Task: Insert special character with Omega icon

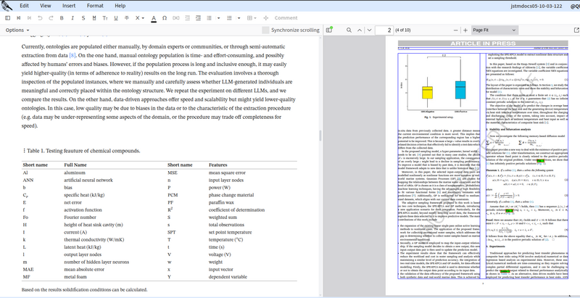Action: (165, 17)
